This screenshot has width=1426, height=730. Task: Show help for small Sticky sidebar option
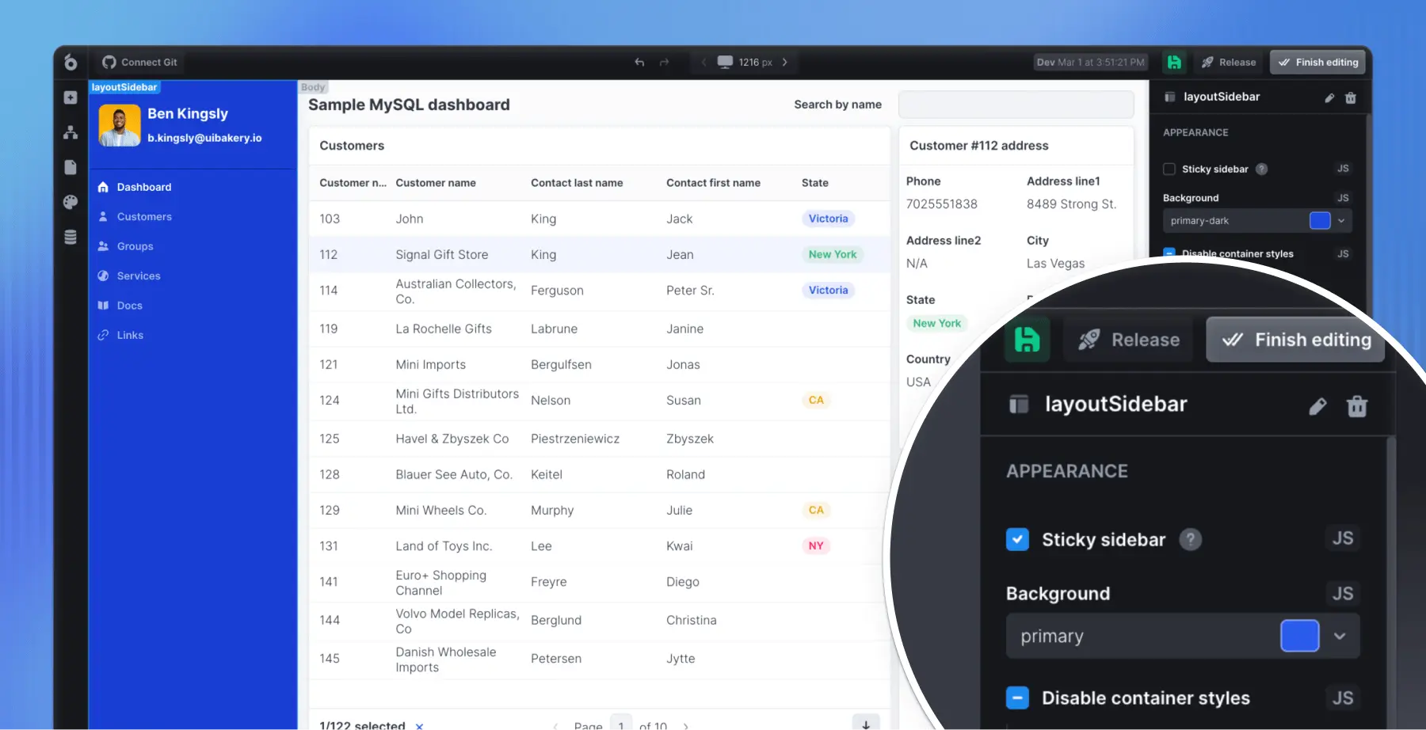pos(1262,169)
